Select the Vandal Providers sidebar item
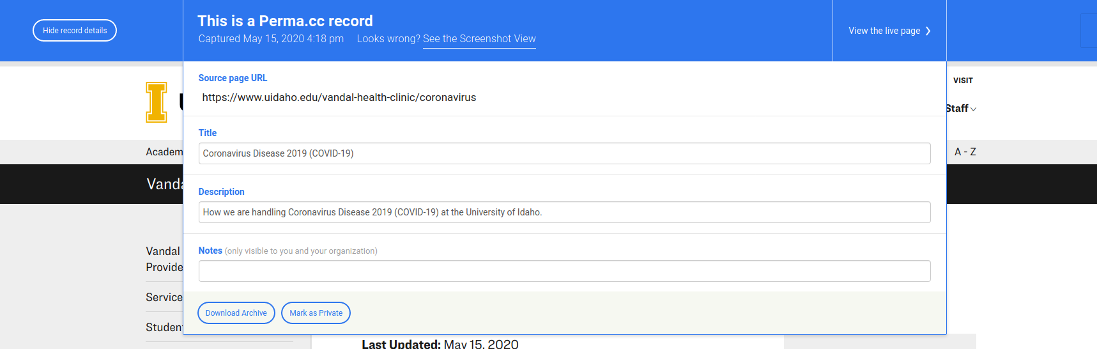The height and width of the screenshot is (349, 1097). click(164, 259)
